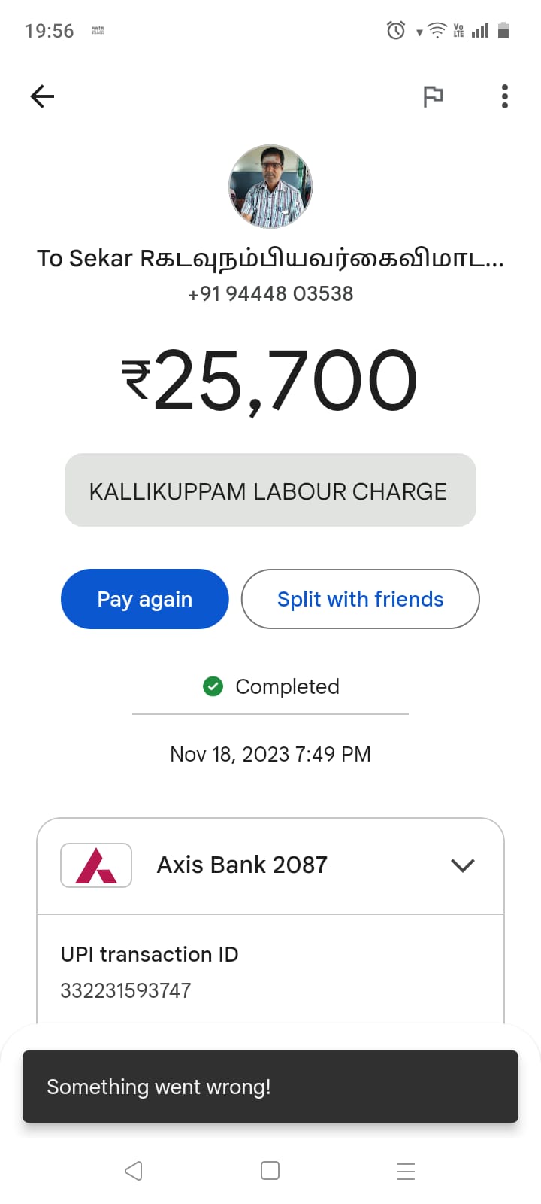Expand the Axis Bank 2087 chevron
This screenshot has height=1204, width=541.
[463, 865]
